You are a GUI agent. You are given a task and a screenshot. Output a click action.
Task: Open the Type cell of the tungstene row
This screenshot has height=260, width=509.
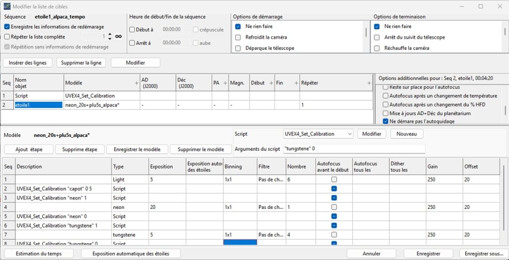pyautogui.click(x=129, y=235)
